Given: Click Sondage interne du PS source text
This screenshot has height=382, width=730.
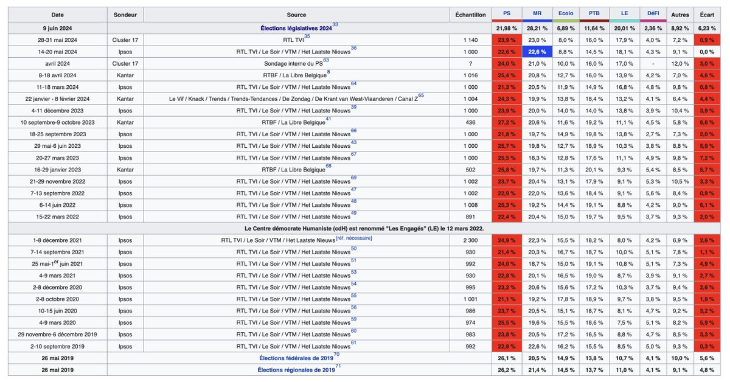Looking at the screenshot, I should pyautogui.click(x=293, y=64).
